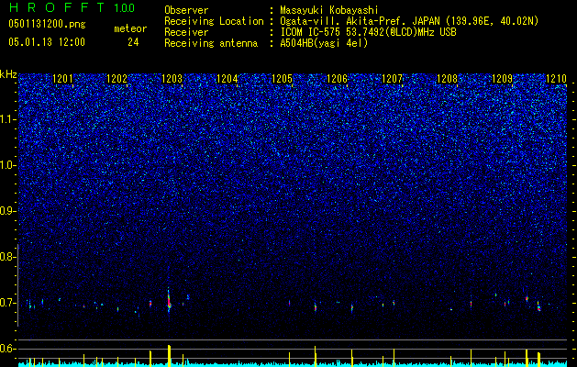Select the date stamp 05.01.13 12:00
Viewport: 577px width, 367px height.
click(47, 42)
